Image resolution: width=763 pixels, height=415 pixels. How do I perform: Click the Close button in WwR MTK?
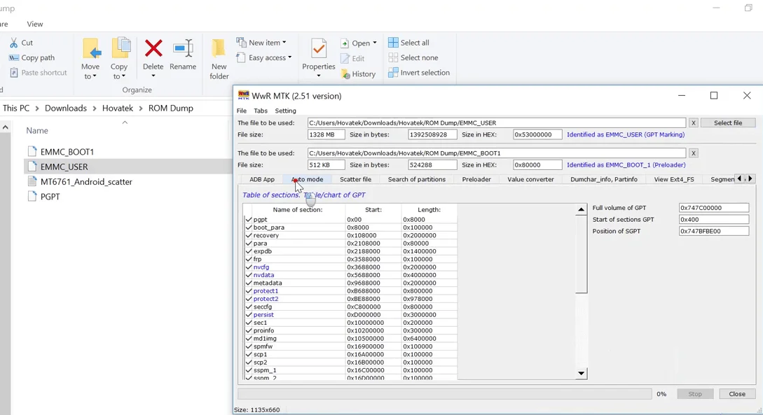(x=736, y=393)
